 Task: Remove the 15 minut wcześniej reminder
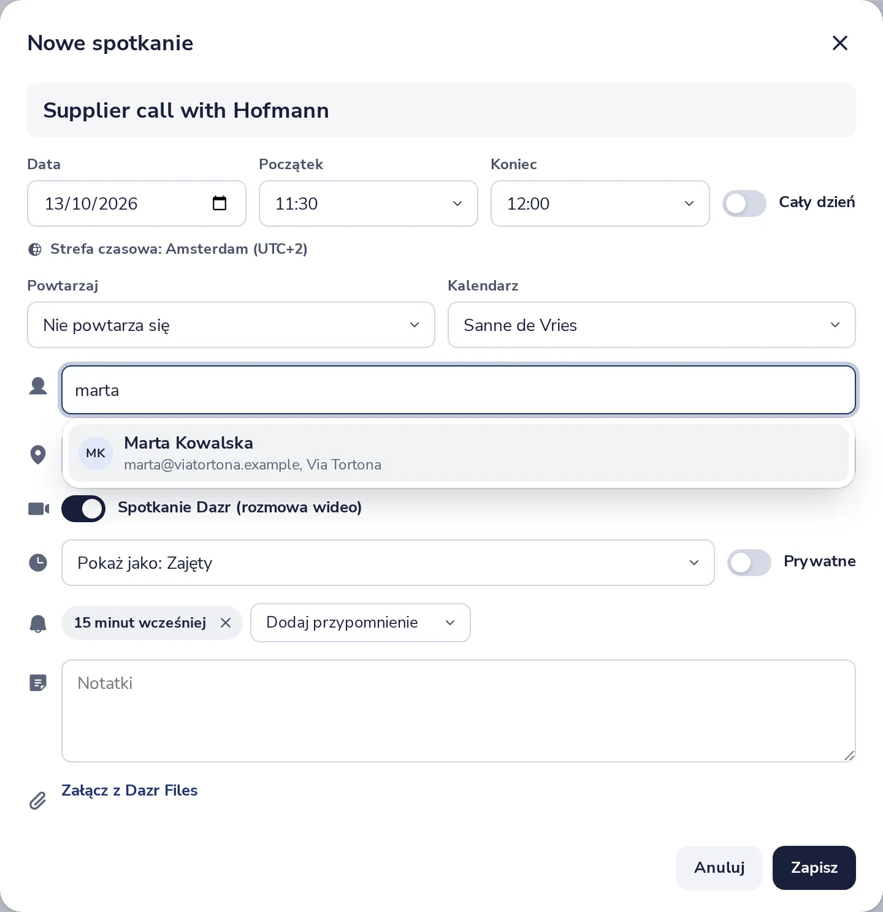(226, 623)
